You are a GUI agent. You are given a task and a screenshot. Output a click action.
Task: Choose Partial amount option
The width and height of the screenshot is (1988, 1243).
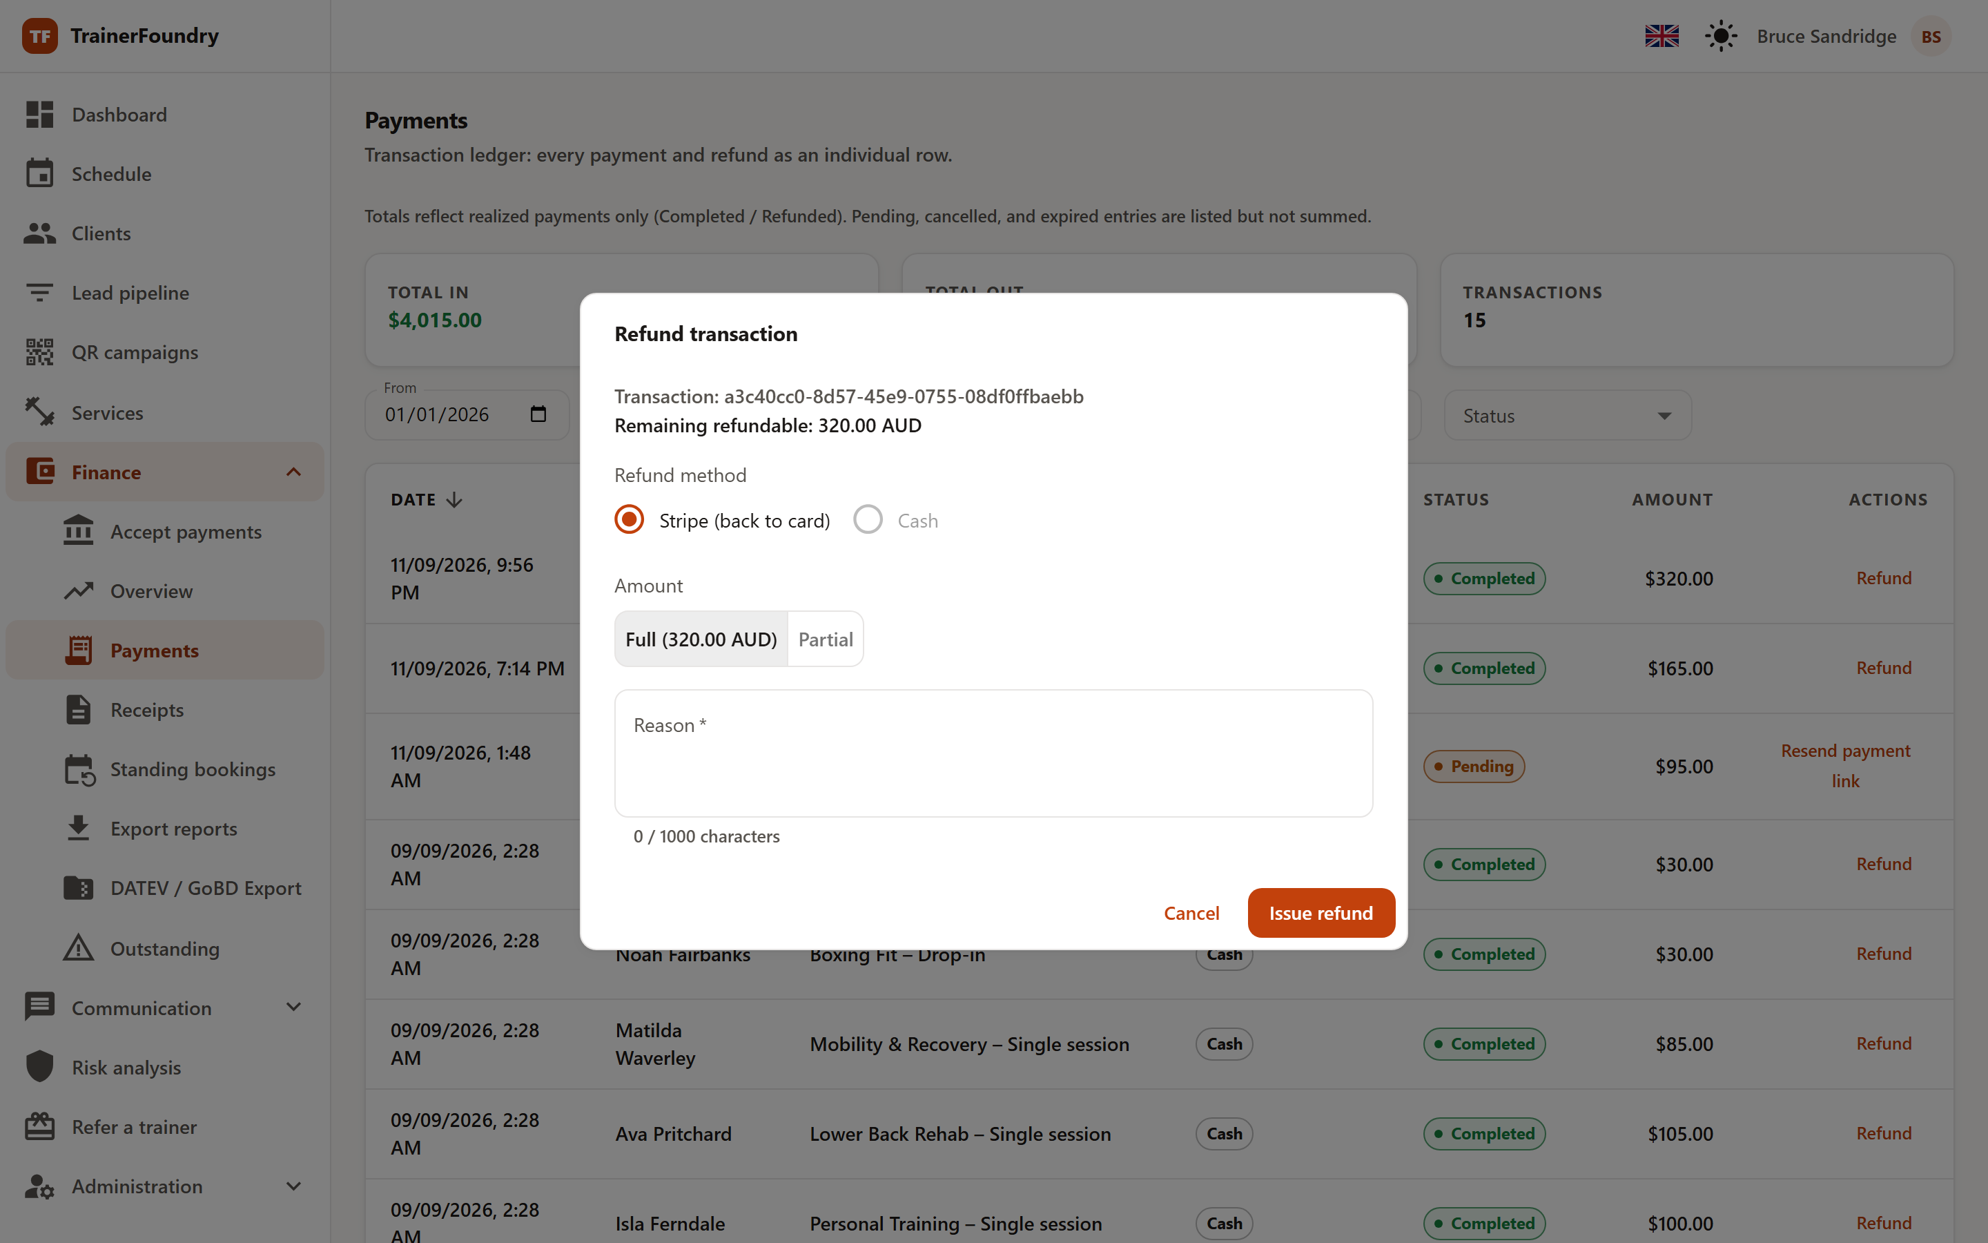pyautogui.click(x=826, y=639)
